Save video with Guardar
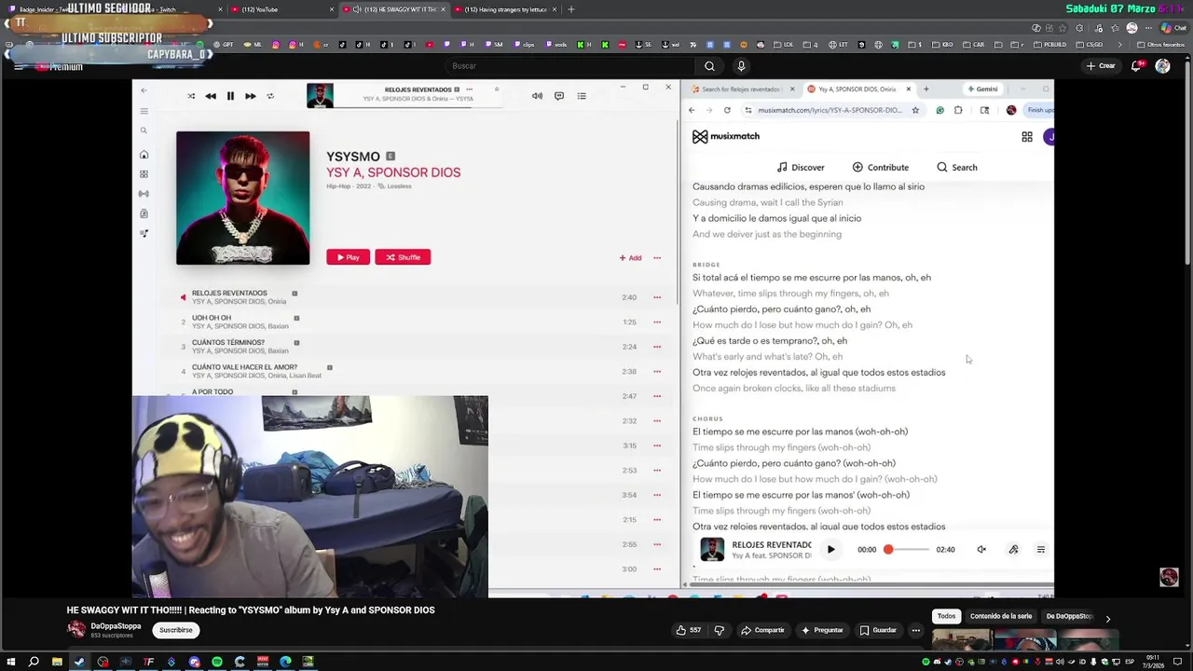The image size is (1193, 671). tap(878, 630)
